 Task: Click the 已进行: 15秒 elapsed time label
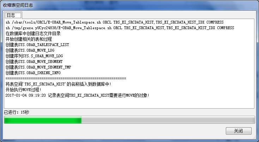coord(17,112)
